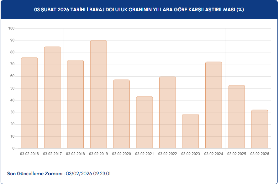Select the tallest bar, 03.02.2019
The image size is (279, 185).
98,94
